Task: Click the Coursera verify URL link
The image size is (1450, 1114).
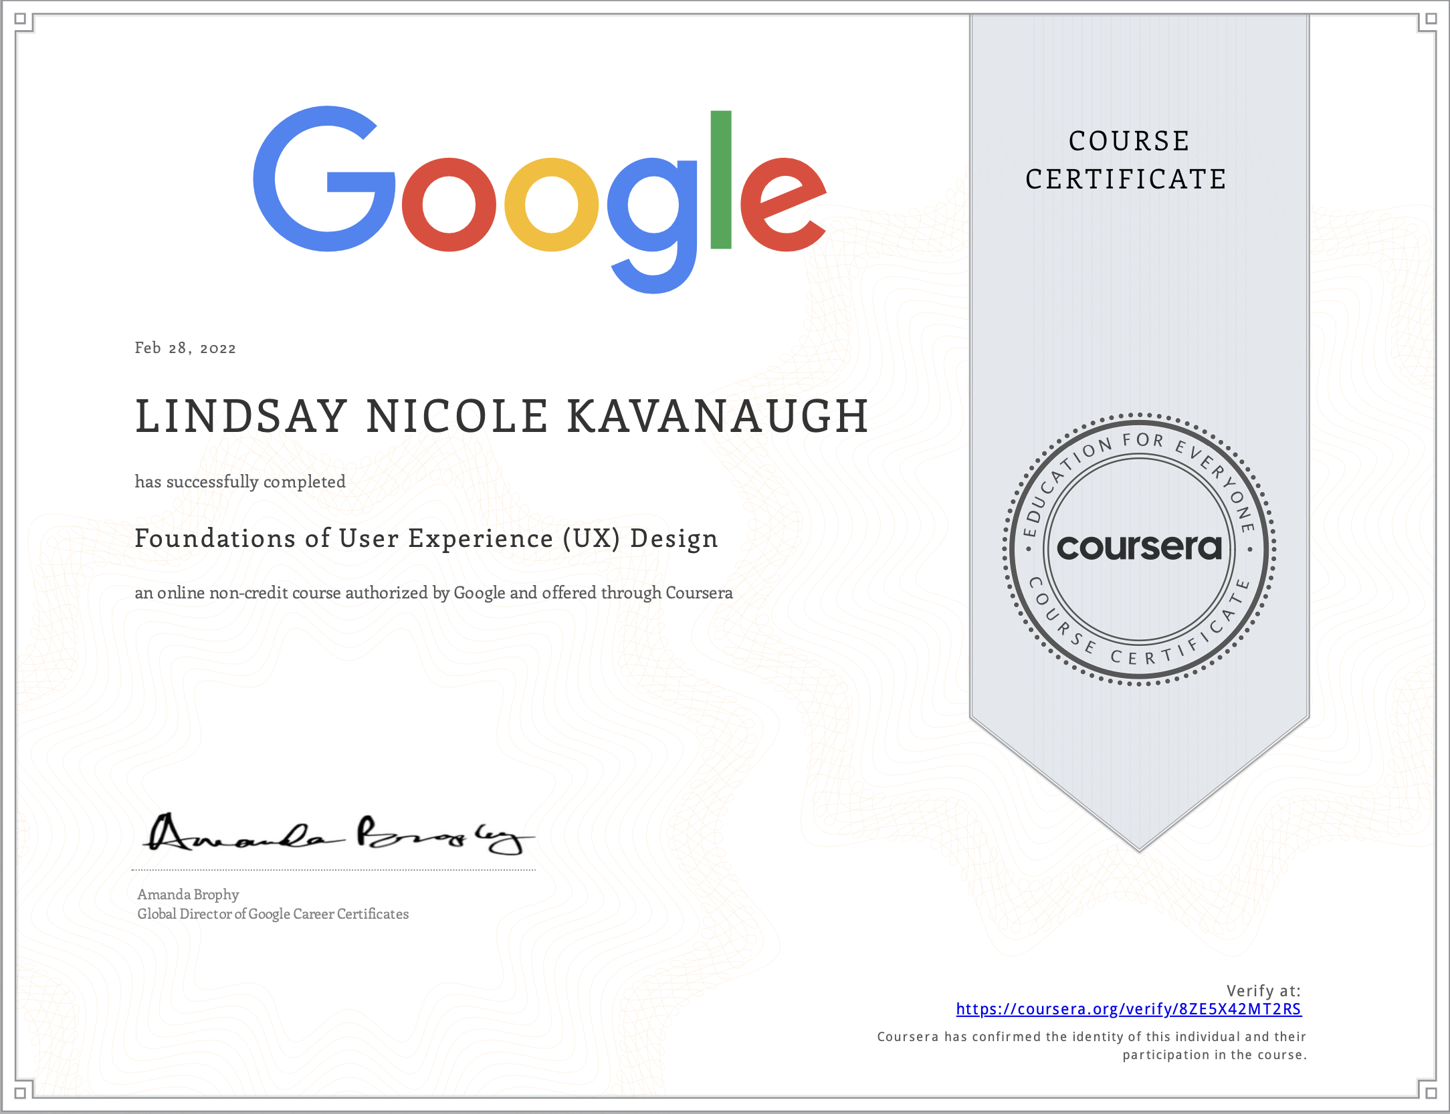Action: click(1128, 1009)
